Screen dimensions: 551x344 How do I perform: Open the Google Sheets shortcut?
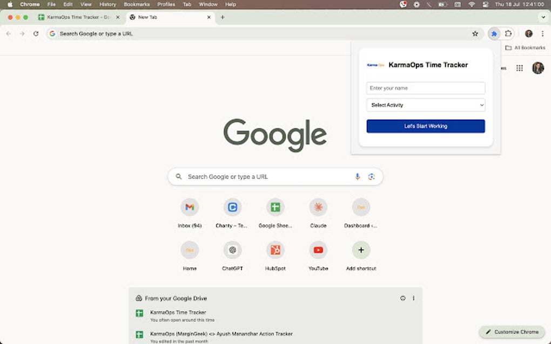click(275, 207)
